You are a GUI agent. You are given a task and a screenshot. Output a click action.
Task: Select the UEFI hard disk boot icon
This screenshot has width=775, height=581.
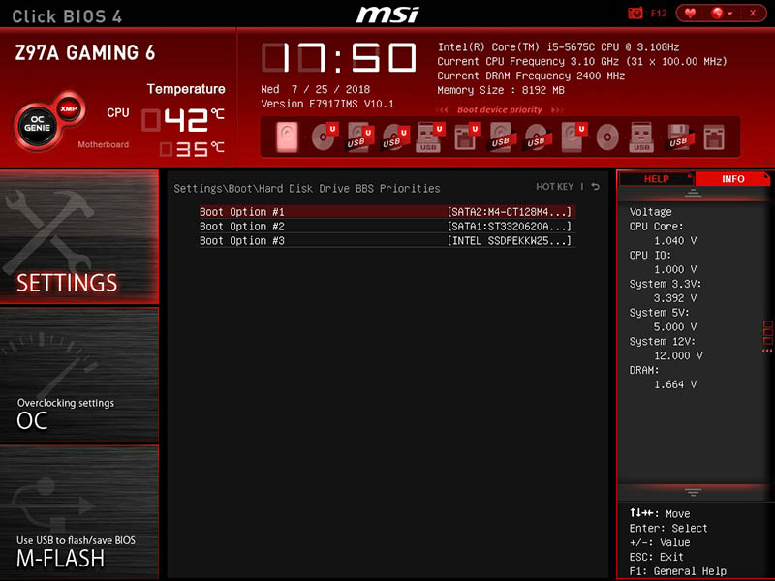[573, 137]
